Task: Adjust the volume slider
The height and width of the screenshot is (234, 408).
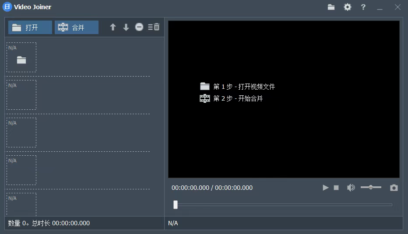Action: pyautogui.click(x=371, y=187)
